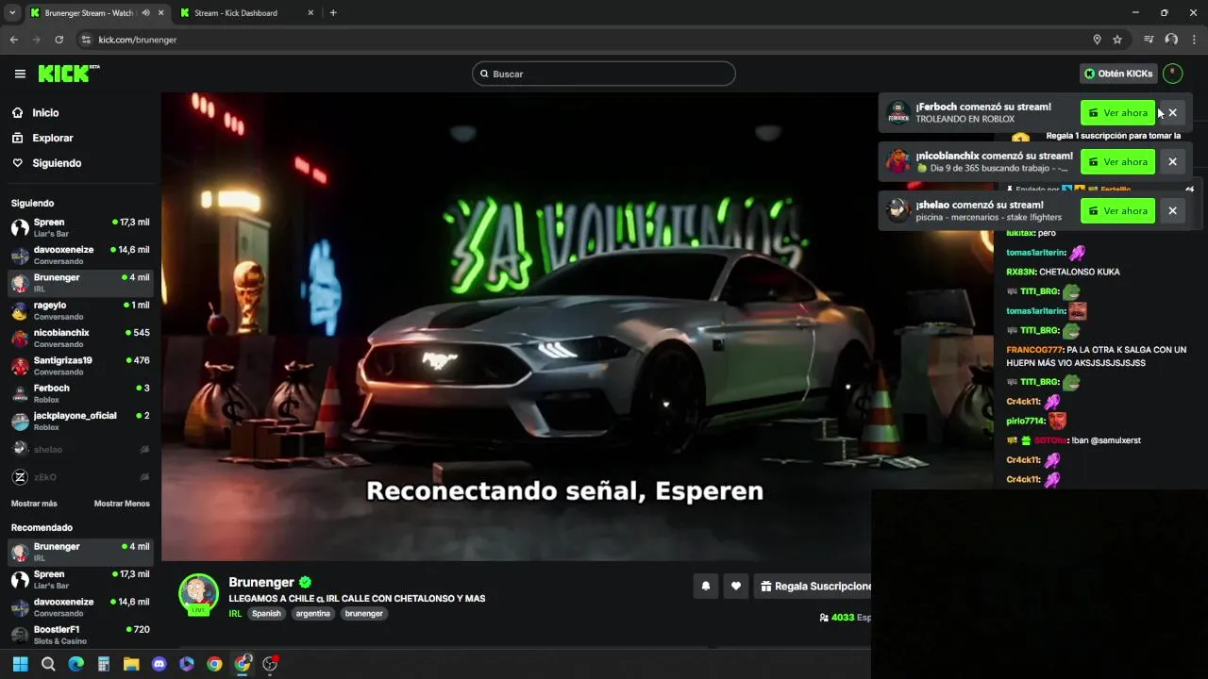Image resolution: width=1208 pixels, height=679 pixels.
Task: Open jackplayone_oficial channel in sidebar
Action: tap(80, 421)
